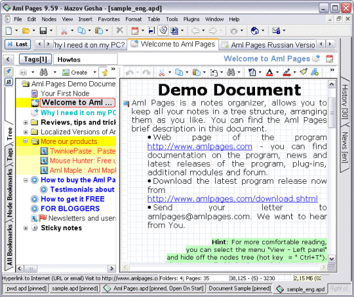Expand the Sticky notes node
Image resolution: width=354 pixels, height=297 pixels.
point(26,228)
